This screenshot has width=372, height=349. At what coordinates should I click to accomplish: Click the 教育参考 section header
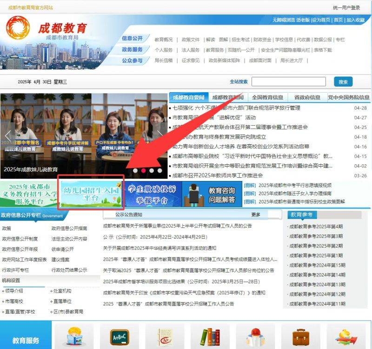[301, 215]
